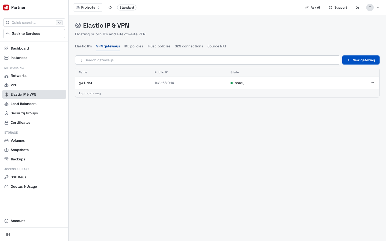Click the gw1-dat gateway name
The image size is (386, 241).
point(86,83)
